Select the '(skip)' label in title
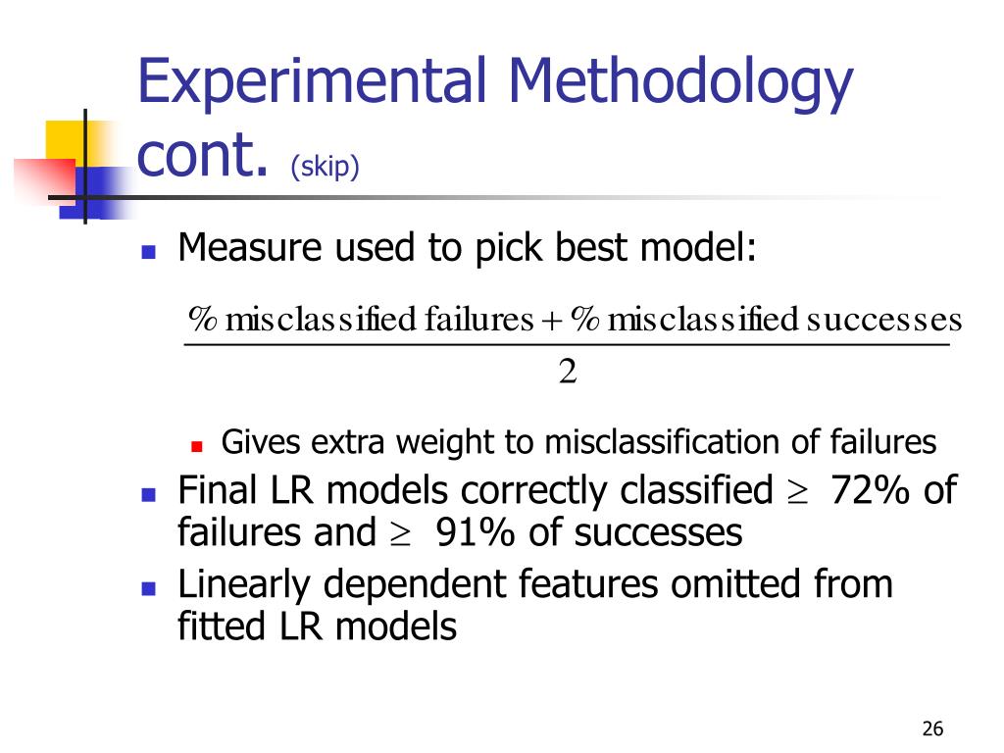This screenshot has height=753, width=1004. pos(325,167)
